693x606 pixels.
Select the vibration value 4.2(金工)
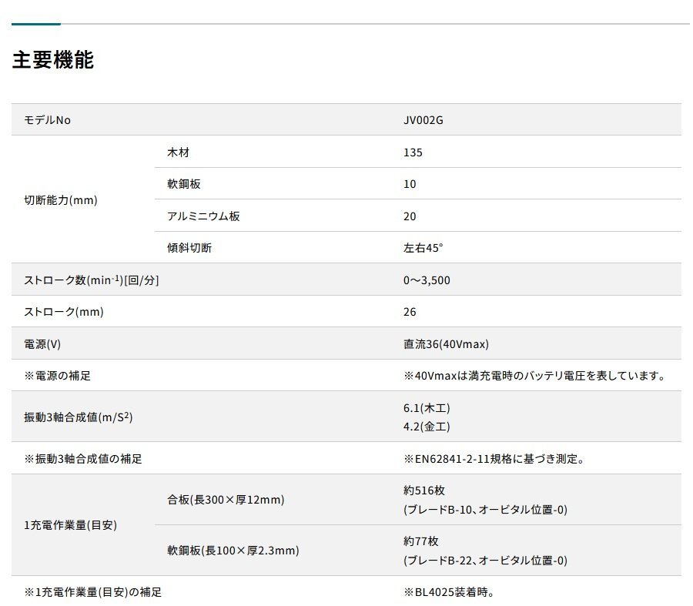tap(427, 426)
